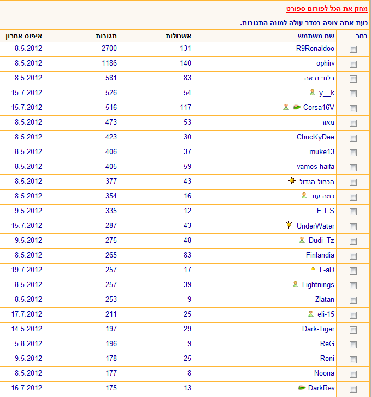Select the checkbox in the Zlatan row
This screenshot has width=371, height=397.
pyautogui.click(x=353, y=300)
